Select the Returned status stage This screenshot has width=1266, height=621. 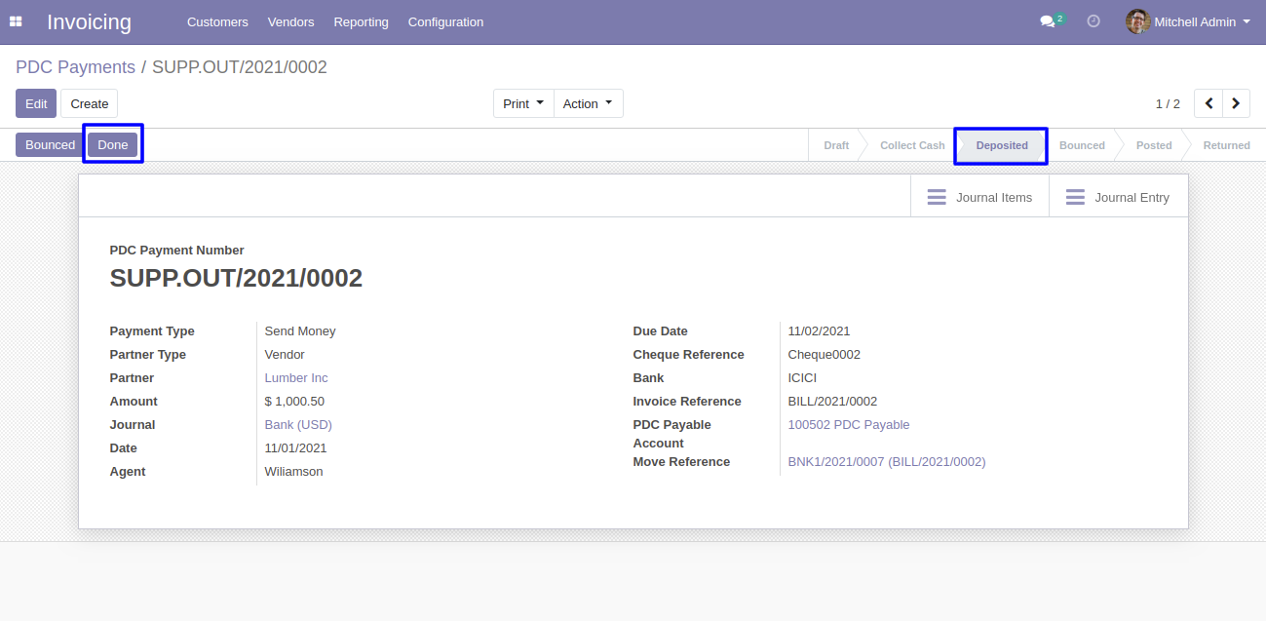coord(1226,145)
